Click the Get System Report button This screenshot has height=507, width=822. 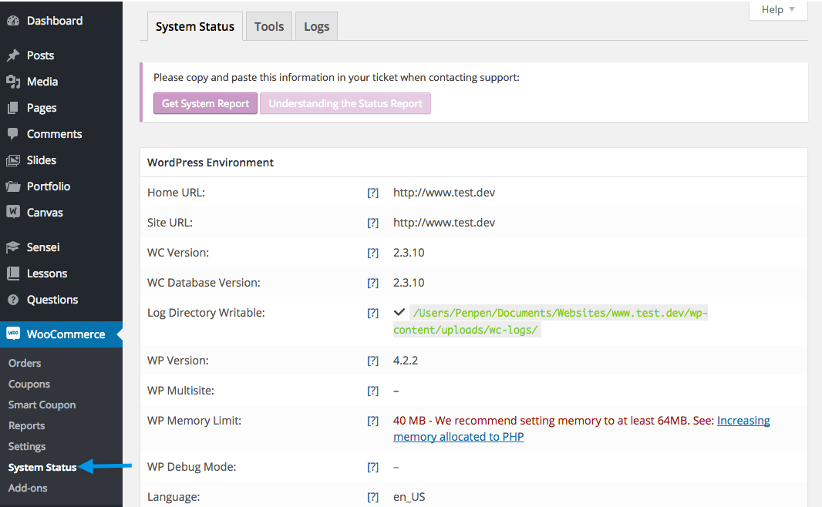205,102
